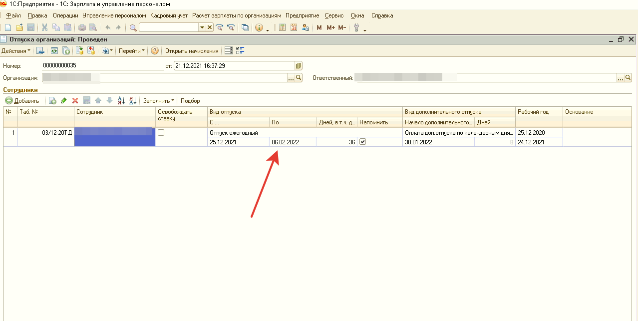Open the calculator icon in main toolbar
Screen dimensions: 638x321
pos(283,27)
